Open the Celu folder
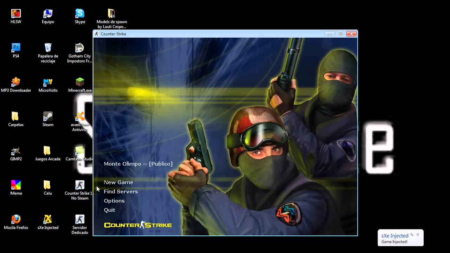This screenshot has width=450, height=253. tap(48, 188)
